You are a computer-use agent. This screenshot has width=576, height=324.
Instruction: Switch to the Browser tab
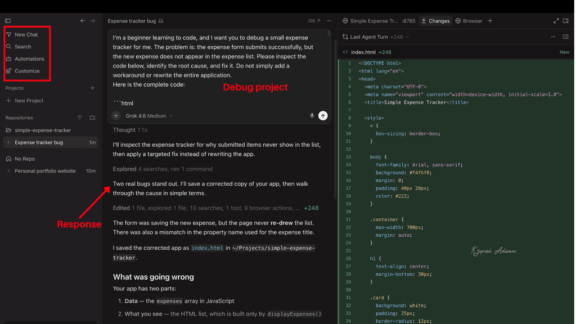469,21
